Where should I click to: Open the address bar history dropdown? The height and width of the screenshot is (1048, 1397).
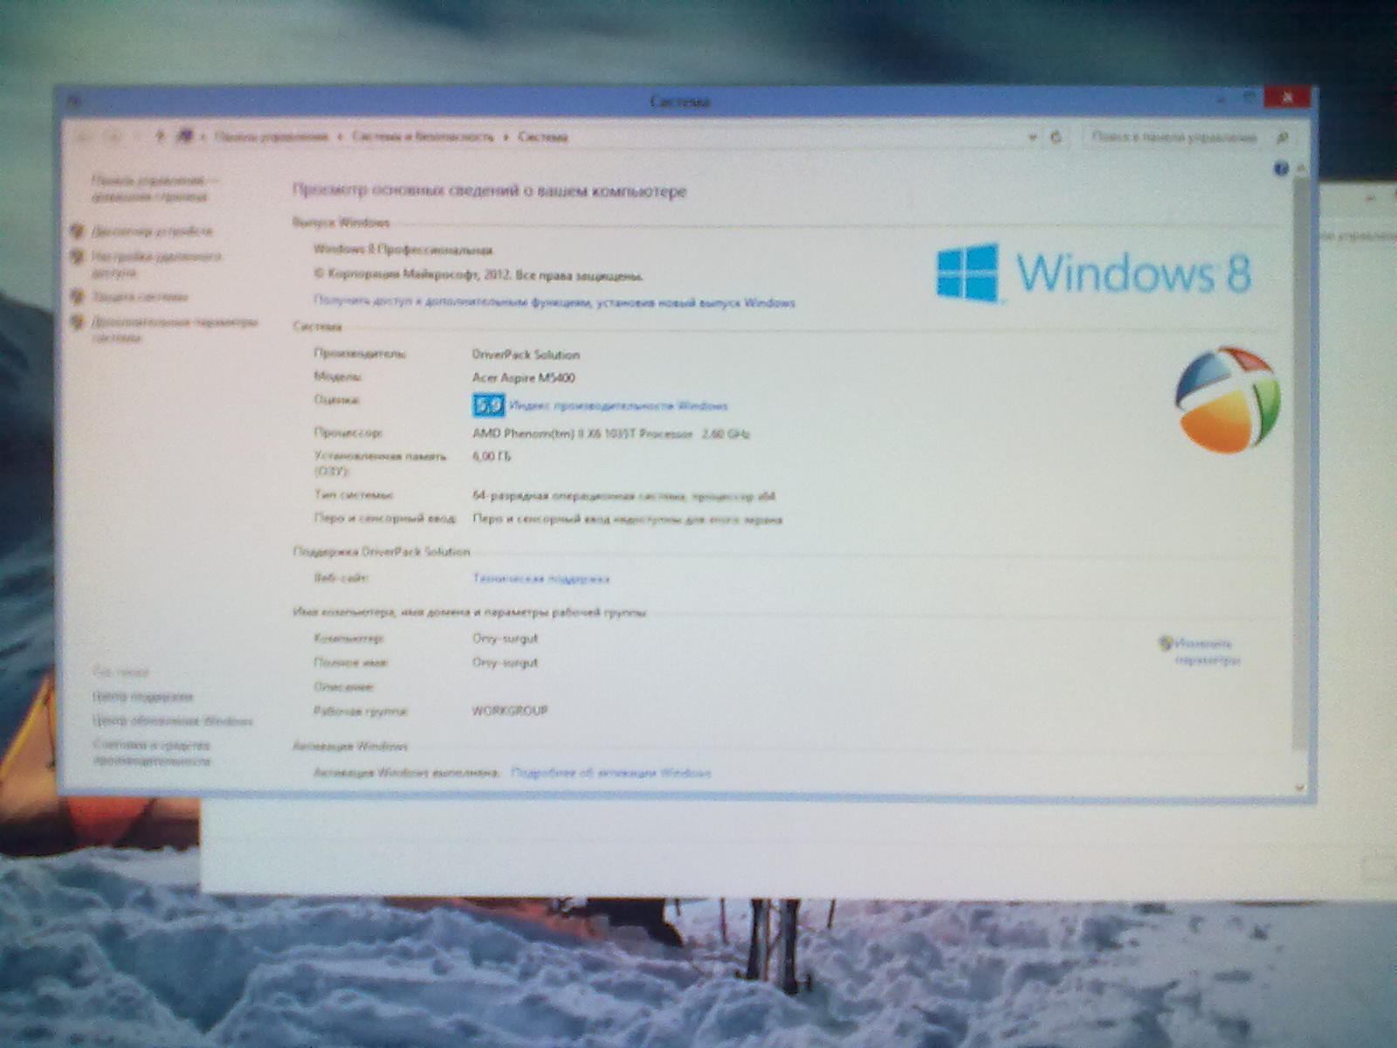(x=1032, y=137)
